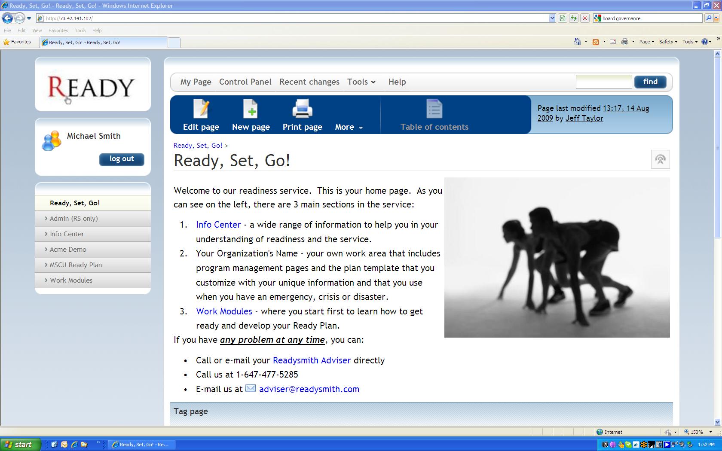Screen dimensions: 722x451
Task: Open the Favorites menu in menu bar
Action: (58, 30)
